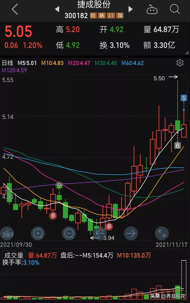Tap volume panel M10:135.0万 label
190x303 pixels.
pos(134,255)
